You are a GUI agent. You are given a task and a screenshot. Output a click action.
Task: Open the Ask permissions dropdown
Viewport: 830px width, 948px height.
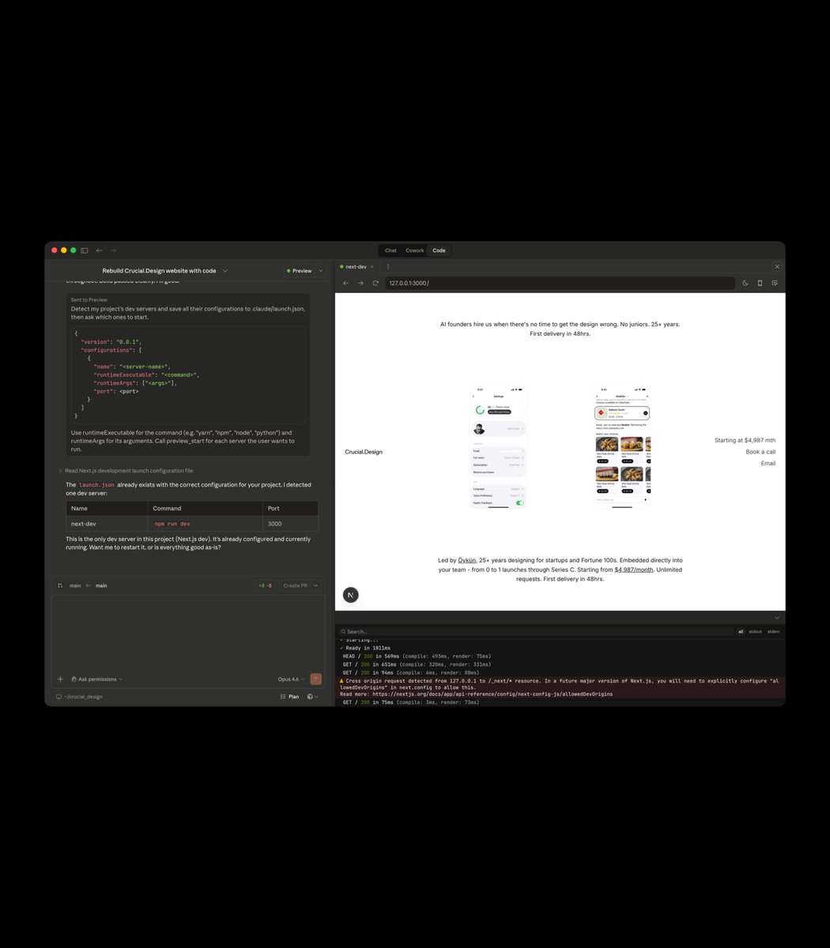coord(96,679)
